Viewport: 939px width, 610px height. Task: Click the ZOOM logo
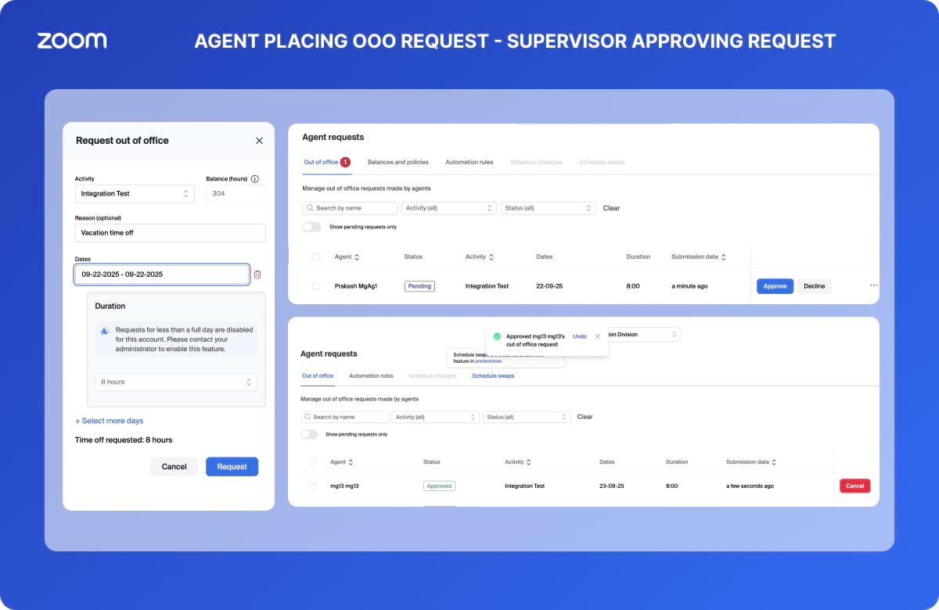coord(72,41)
